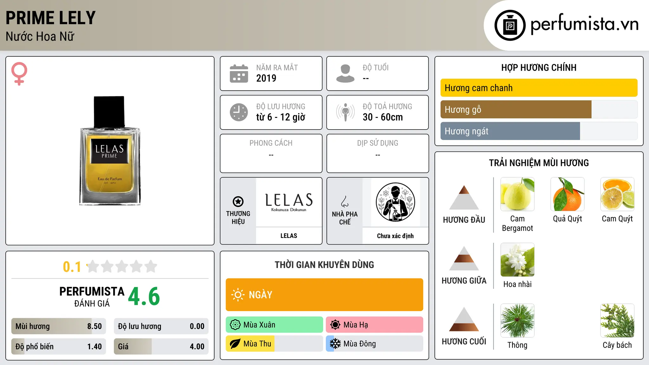Click the clock icon beside Độ lưu hương

[x=239, y=112]
